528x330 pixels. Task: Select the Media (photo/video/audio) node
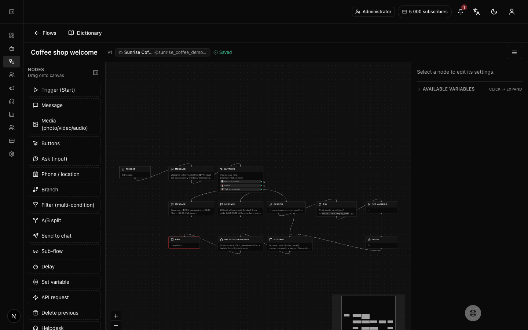(64, 124)
